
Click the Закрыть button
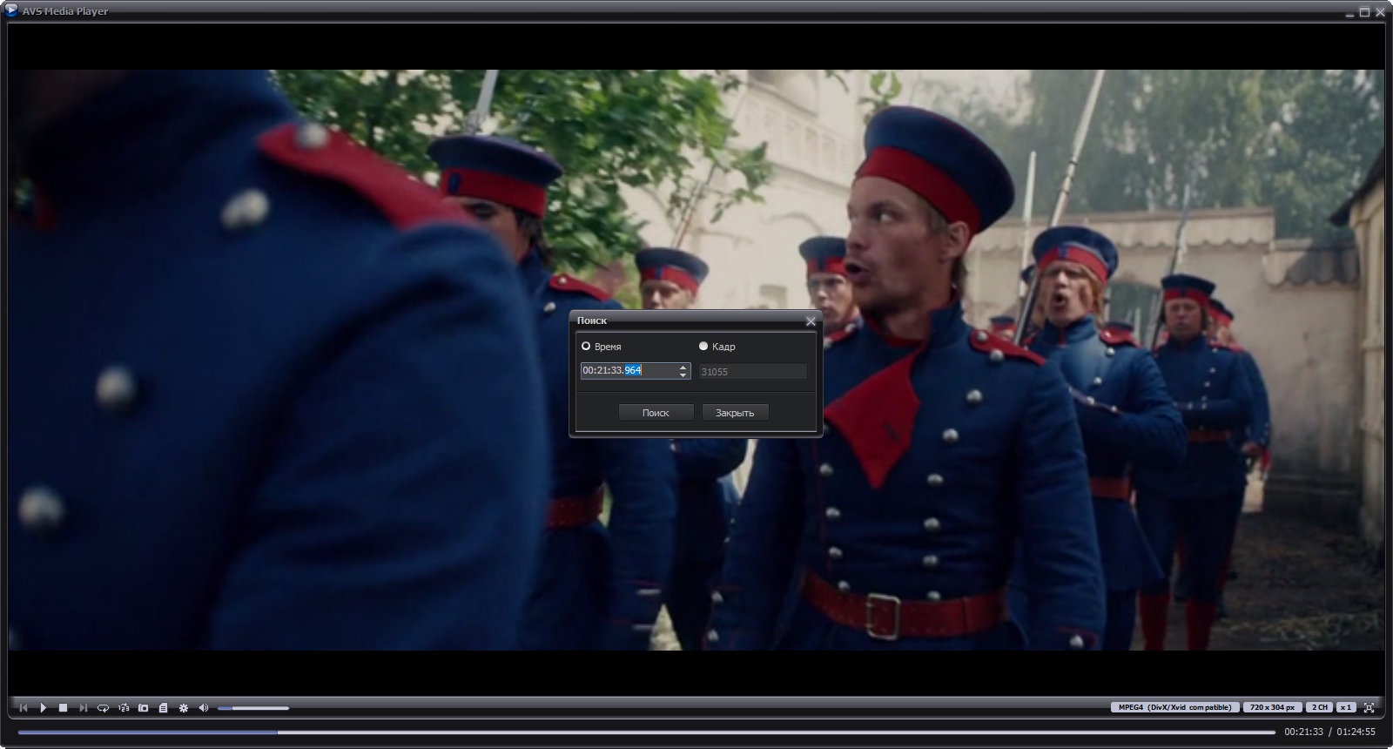[x=735, y=413]
